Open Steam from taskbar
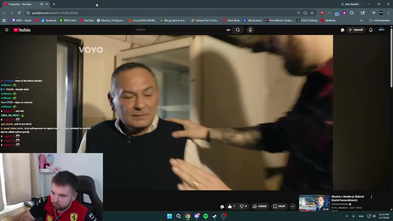 click(215, 216)
